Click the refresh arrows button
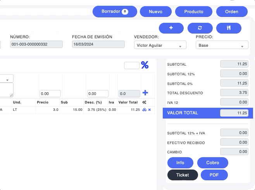 (200, 28)
